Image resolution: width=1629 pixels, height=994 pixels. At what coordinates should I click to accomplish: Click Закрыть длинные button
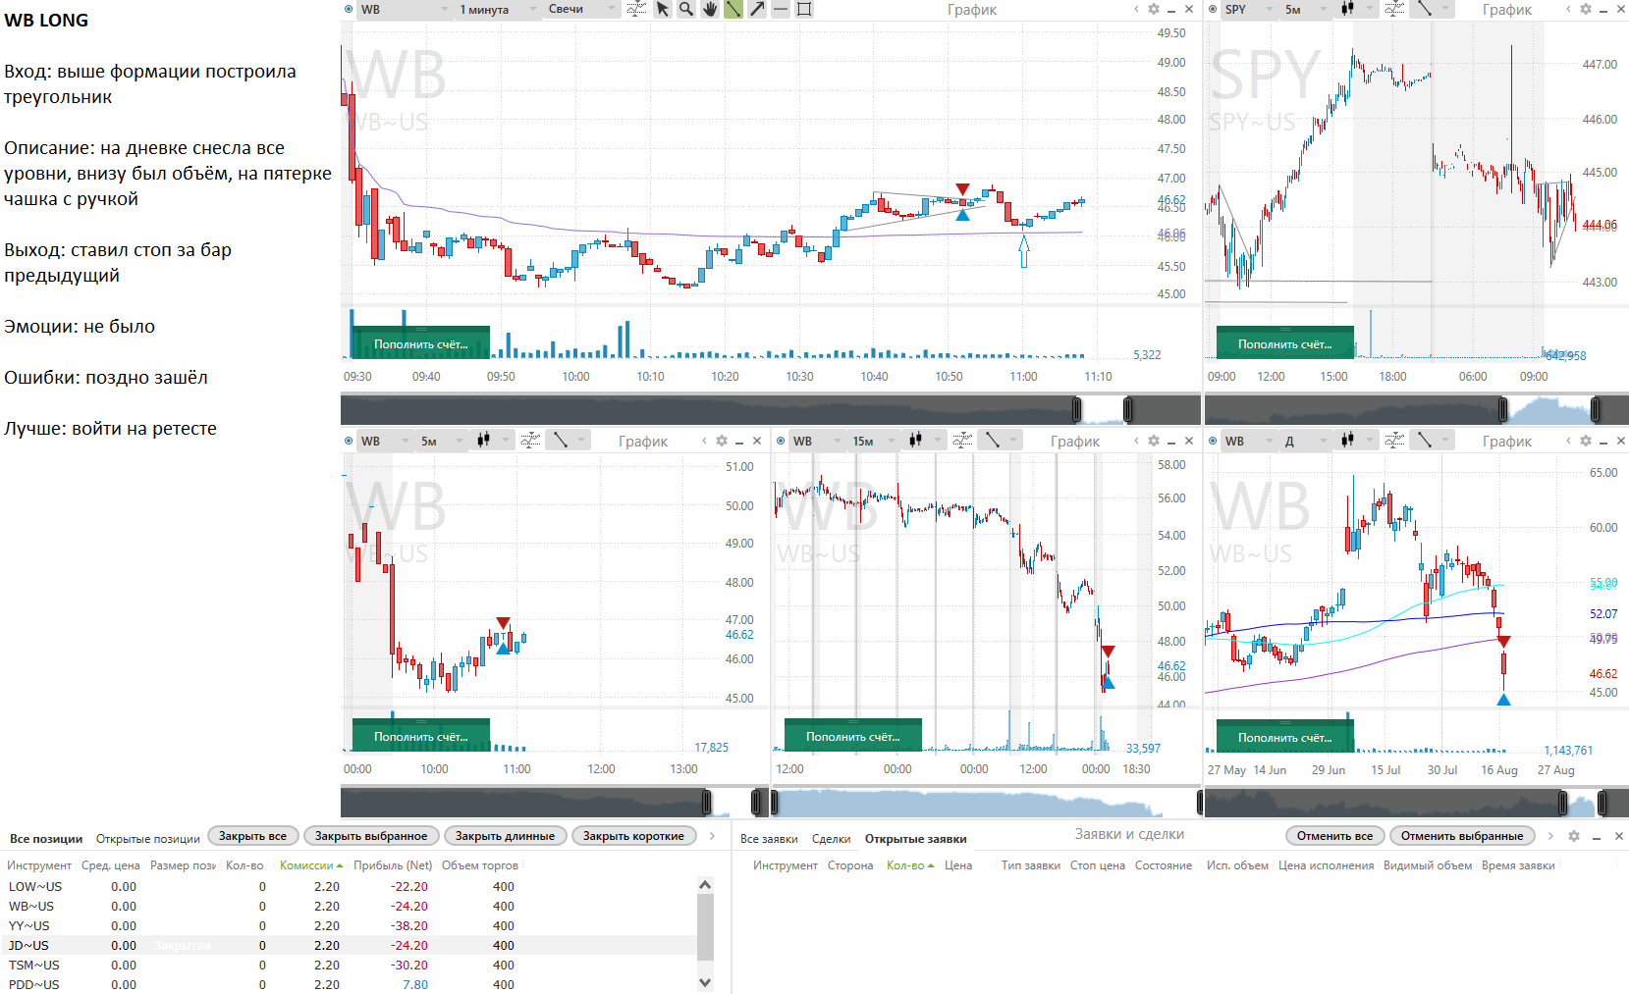pos(505,836)
